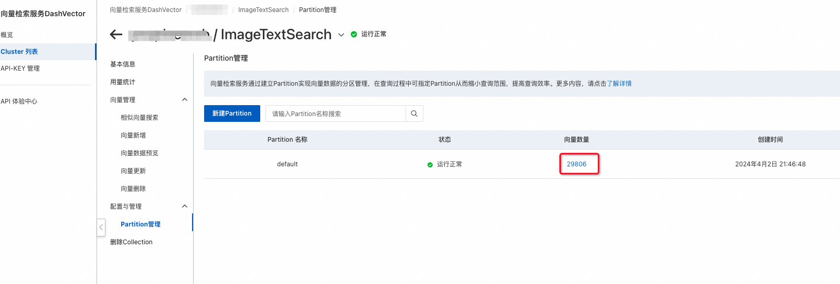Click the 新建Partition button
This screenshot has width=840, height=284.
coord(232,113)
